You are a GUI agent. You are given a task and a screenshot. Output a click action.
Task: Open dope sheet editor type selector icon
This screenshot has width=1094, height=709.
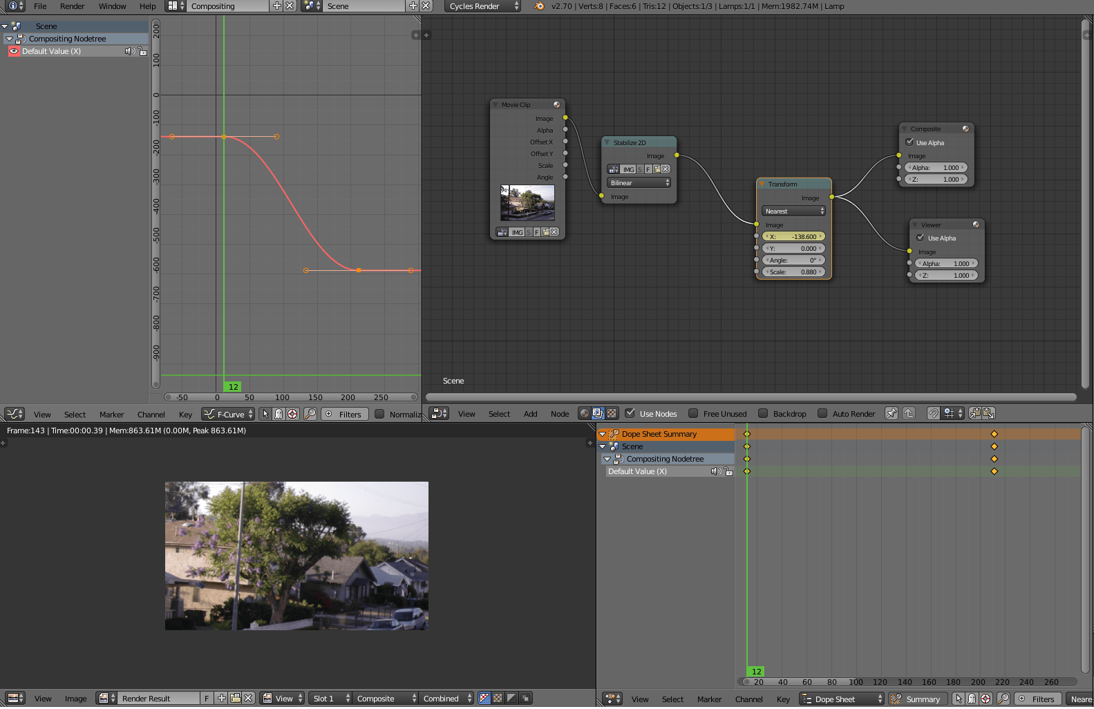pyautogui.click(x=612, y=699)
